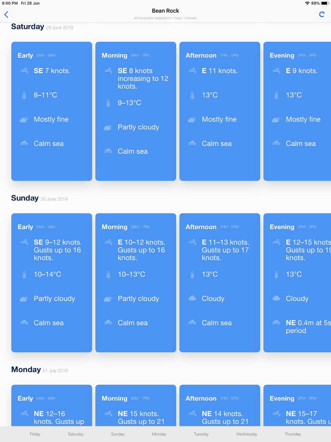Switch to the Monday tab
Image resolution: width=331 pixels, height=442 pixels.
tap(159, 434)
